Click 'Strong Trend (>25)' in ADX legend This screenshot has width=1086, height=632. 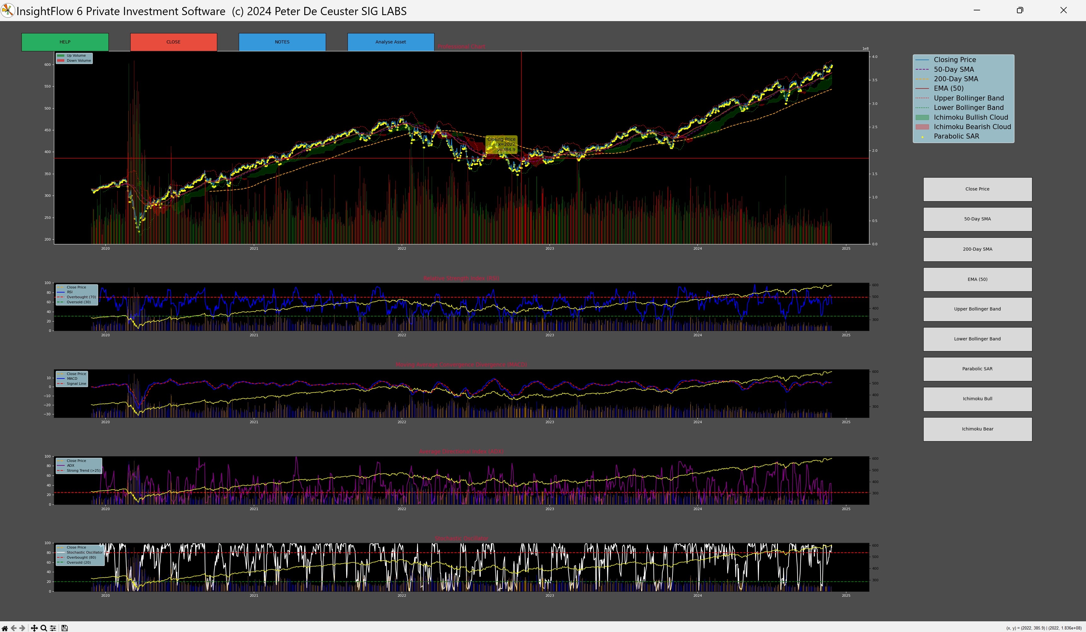[83, 471]
